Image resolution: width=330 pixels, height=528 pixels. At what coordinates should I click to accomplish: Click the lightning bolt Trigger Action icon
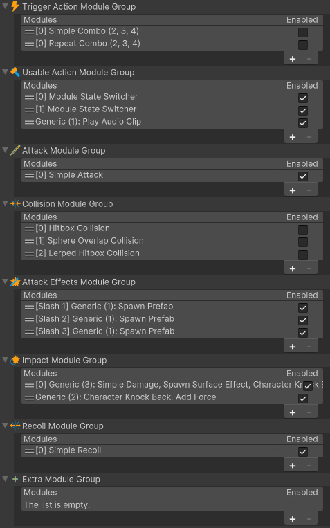[x=15, y=6]
